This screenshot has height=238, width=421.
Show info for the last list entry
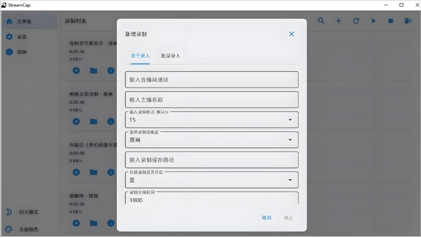(x=111, y=223)
